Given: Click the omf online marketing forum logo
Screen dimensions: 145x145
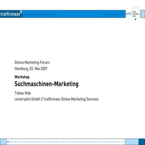Looking at the screenshot, I should click(133, 13).
